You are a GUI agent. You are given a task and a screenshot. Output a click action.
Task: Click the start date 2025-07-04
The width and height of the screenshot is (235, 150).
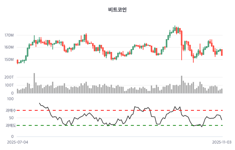[x=17, y=142]
